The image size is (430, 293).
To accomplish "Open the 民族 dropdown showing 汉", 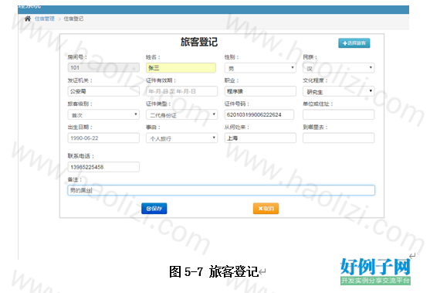I will [x=338, y=68].
